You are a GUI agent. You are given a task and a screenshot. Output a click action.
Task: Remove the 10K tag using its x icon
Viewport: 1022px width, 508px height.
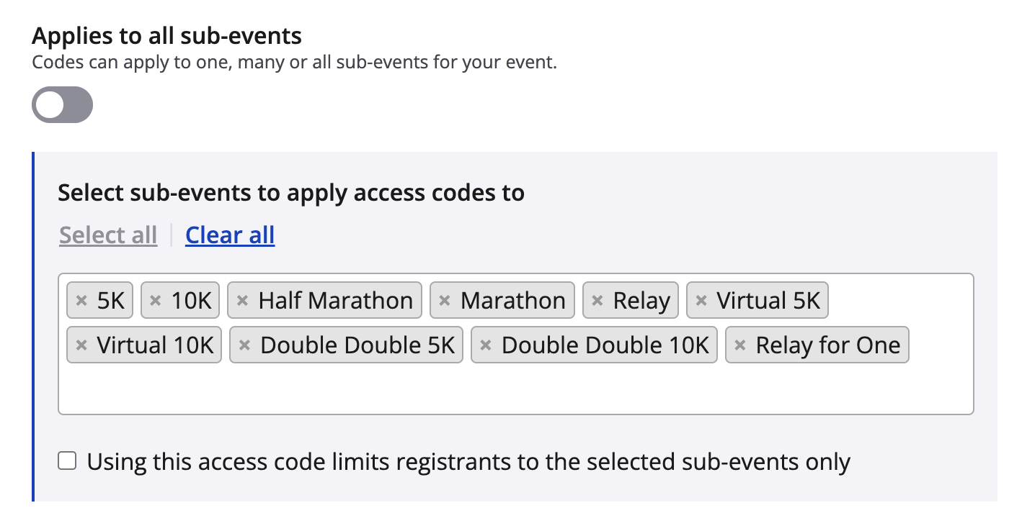[155, 300]
